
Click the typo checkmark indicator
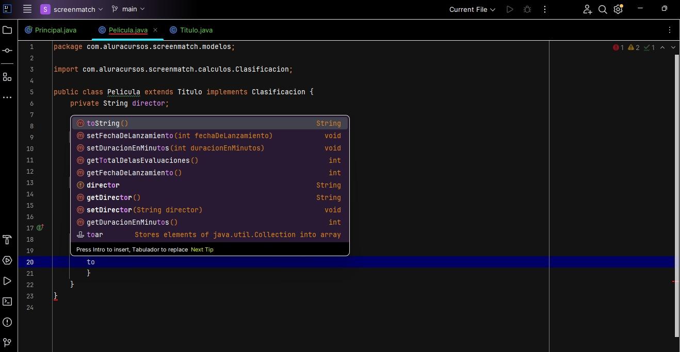(649, 47)
